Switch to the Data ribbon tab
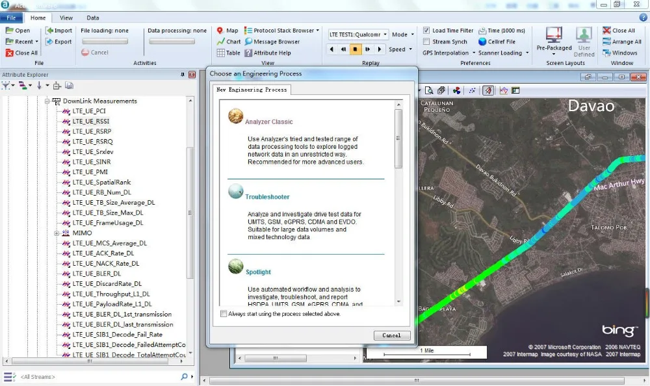The width and height of the screenshot is (650, 386). [92, 18]
